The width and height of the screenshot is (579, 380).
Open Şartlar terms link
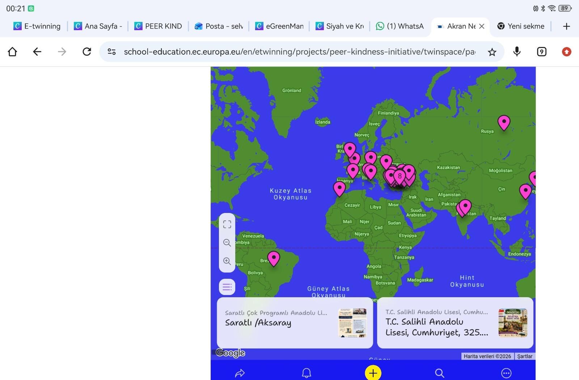coord(525,356)
